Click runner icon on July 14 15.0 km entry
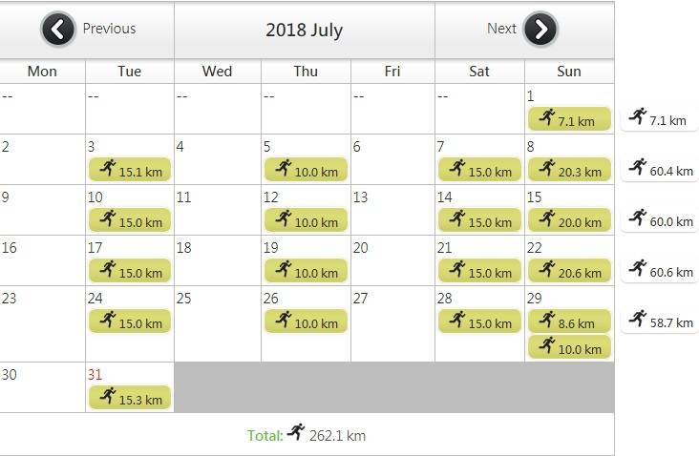 point(457,218)
